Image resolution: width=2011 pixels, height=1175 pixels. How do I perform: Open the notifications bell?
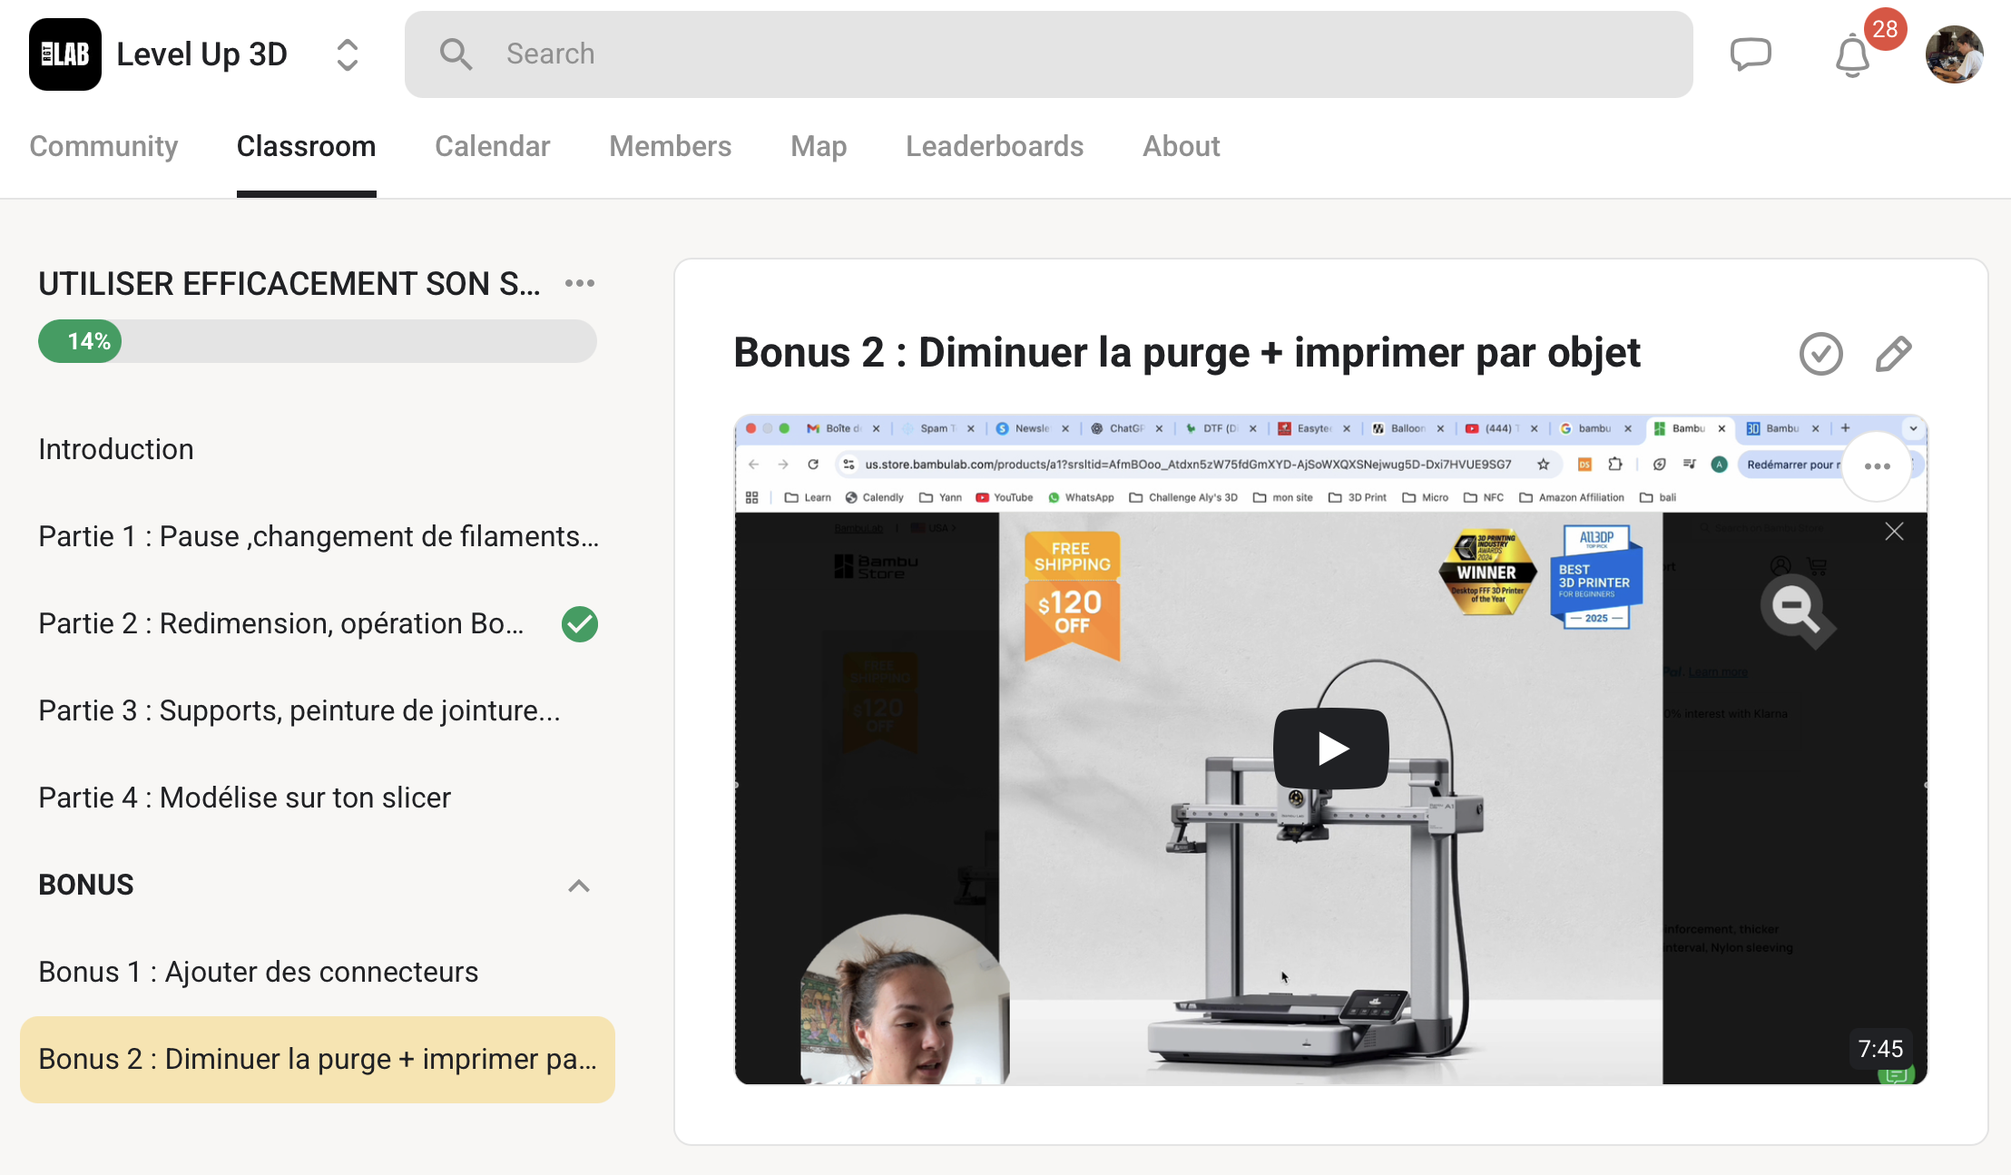click(x=1852, y=56)
